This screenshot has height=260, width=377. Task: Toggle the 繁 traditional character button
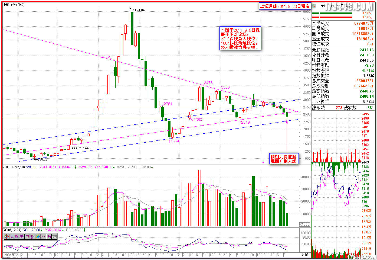[x=32, y=236]
